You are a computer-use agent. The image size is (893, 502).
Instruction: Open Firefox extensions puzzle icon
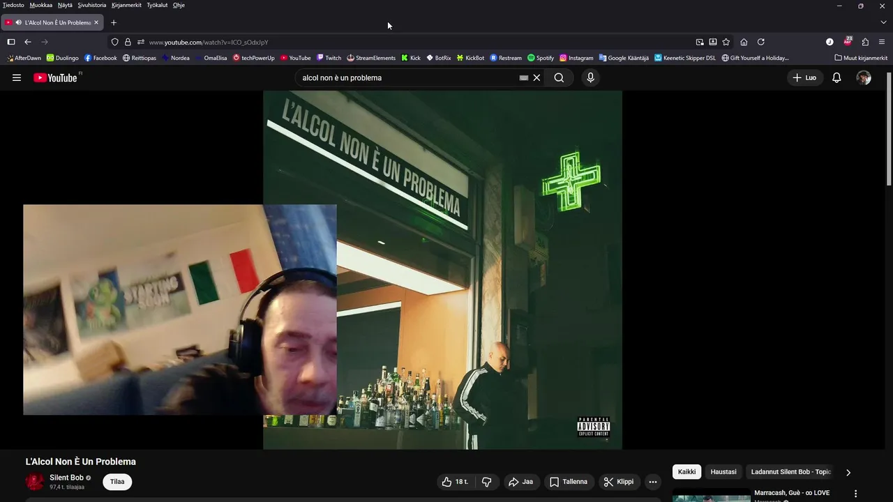point(865,42)
